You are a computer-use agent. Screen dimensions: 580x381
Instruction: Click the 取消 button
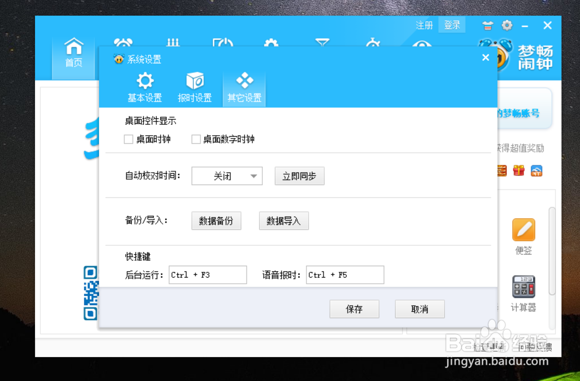[419, 309]
